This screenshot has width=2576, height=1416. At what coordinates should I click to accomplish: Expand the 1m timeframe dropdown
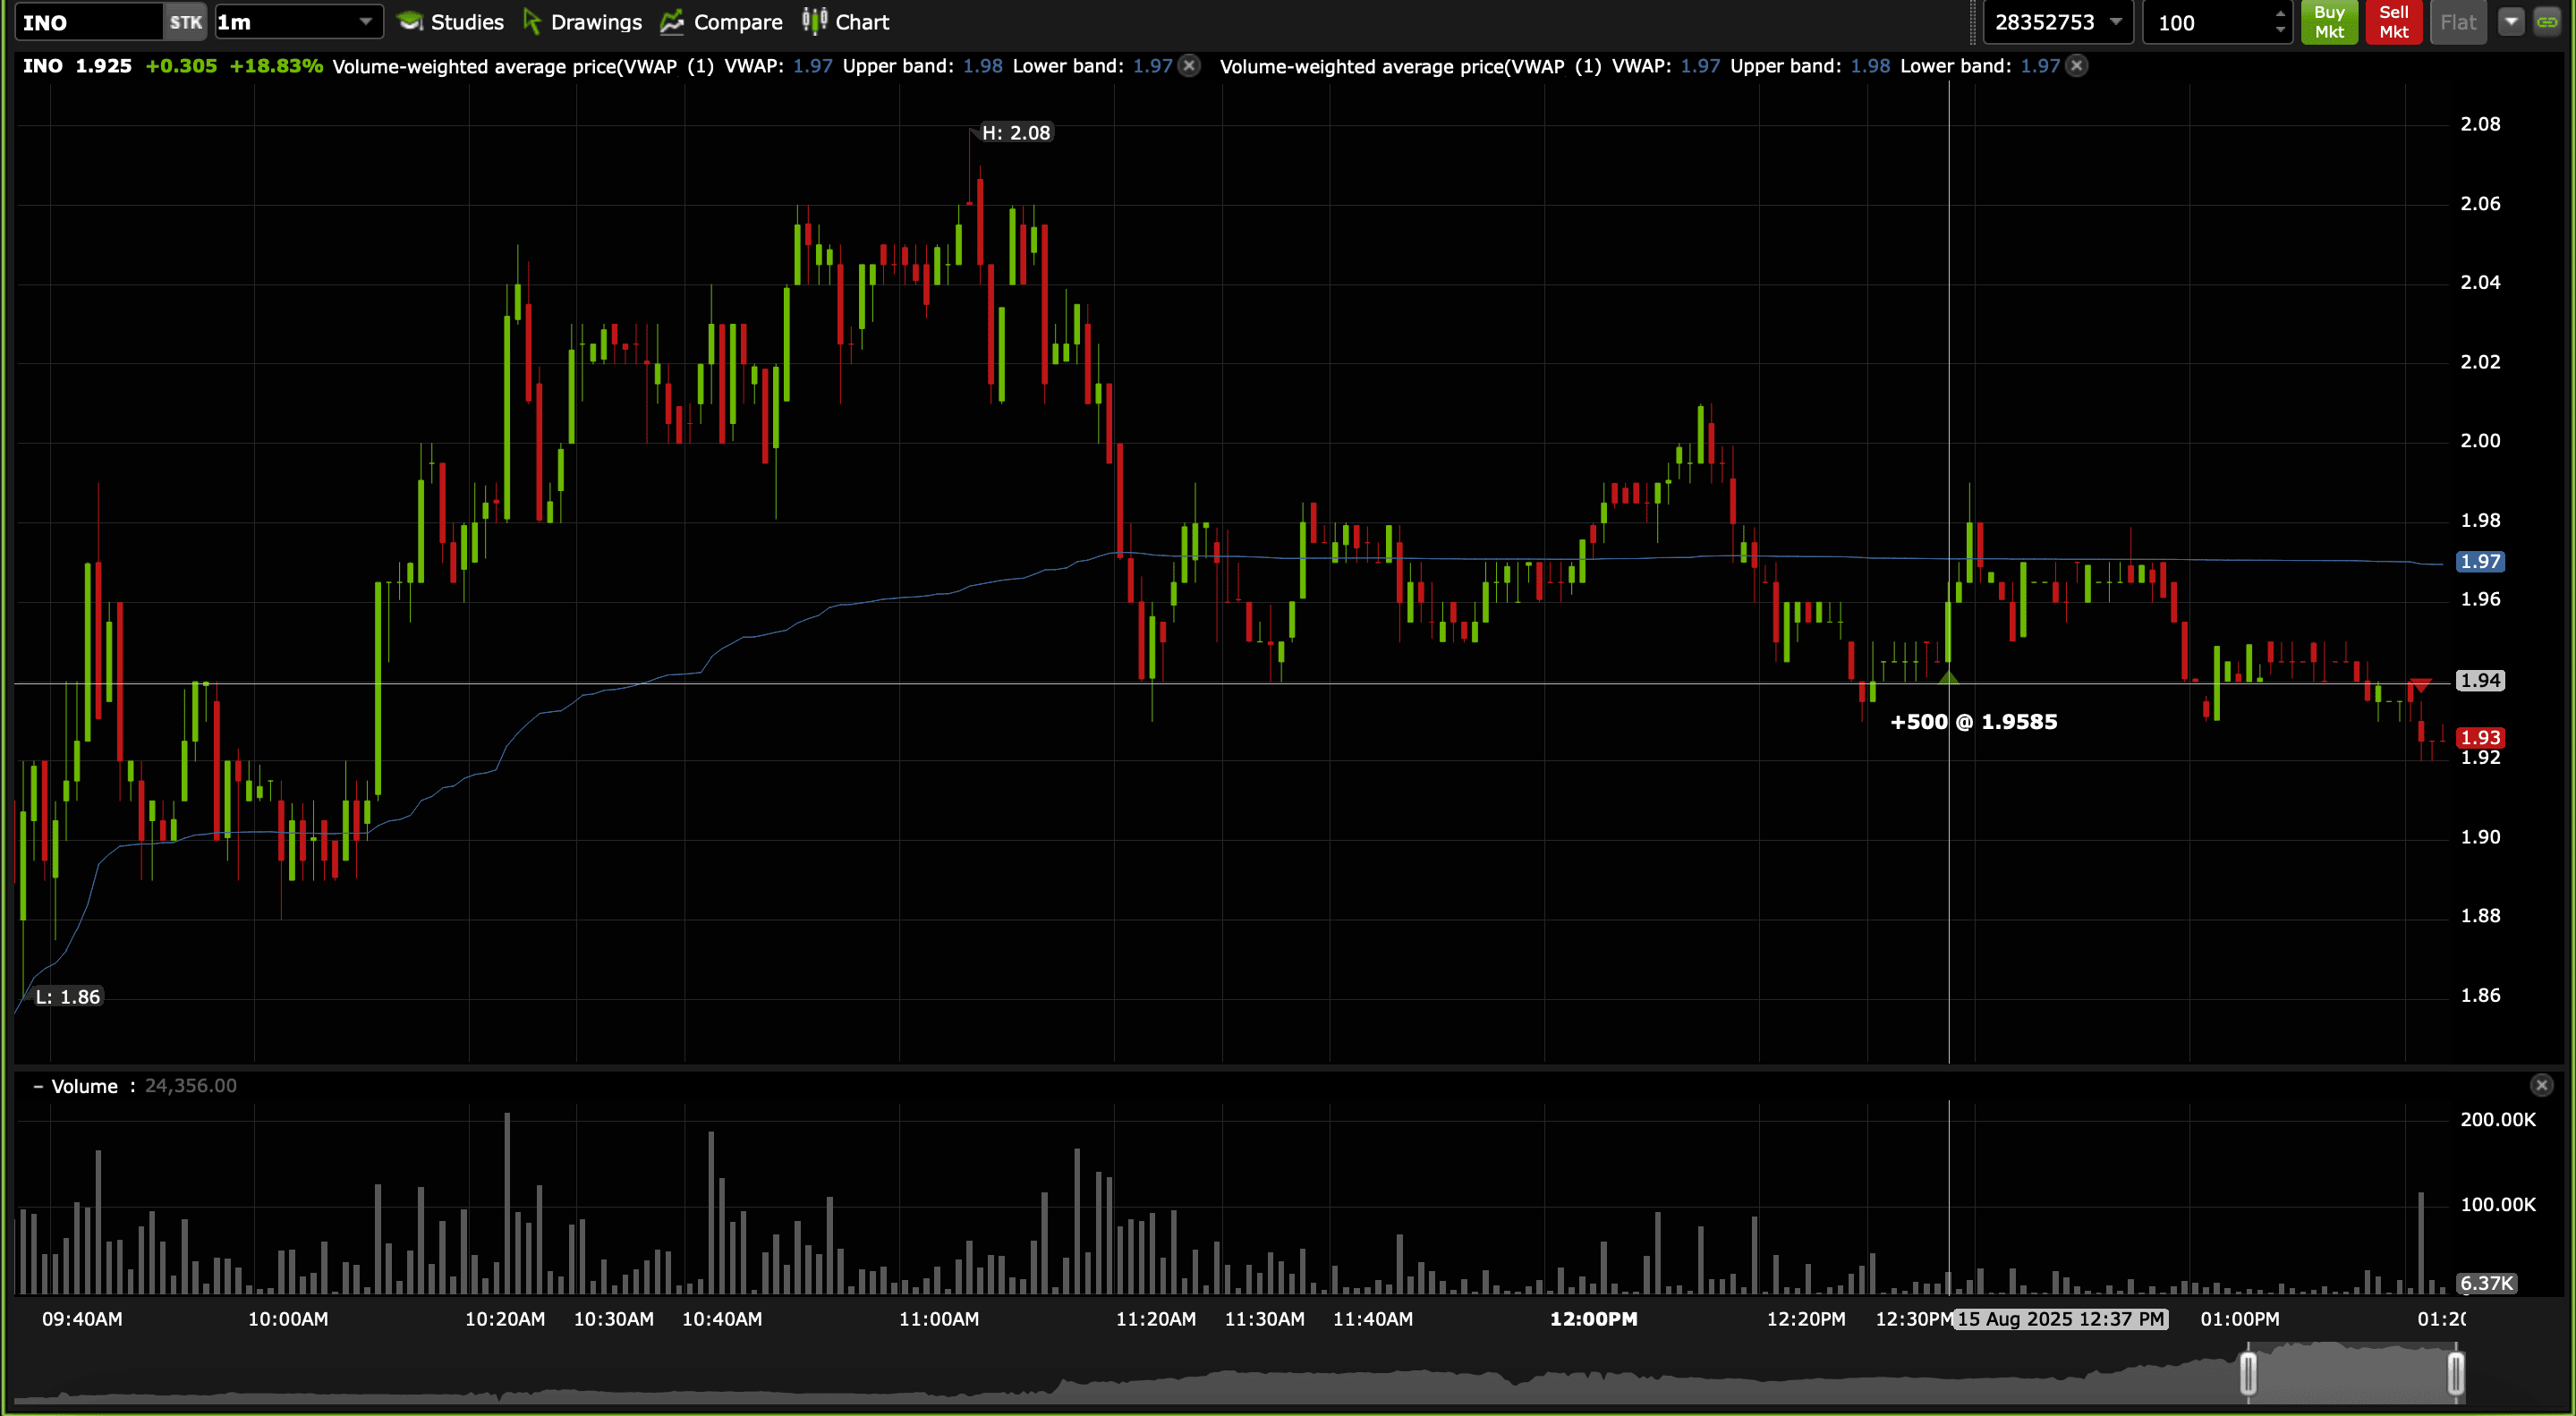[x=365, y=22]
